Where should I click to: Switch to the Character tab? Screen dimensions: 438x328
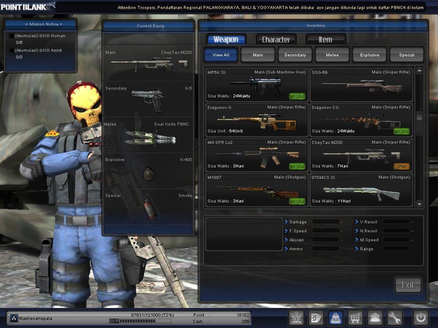tap(276, 40)
